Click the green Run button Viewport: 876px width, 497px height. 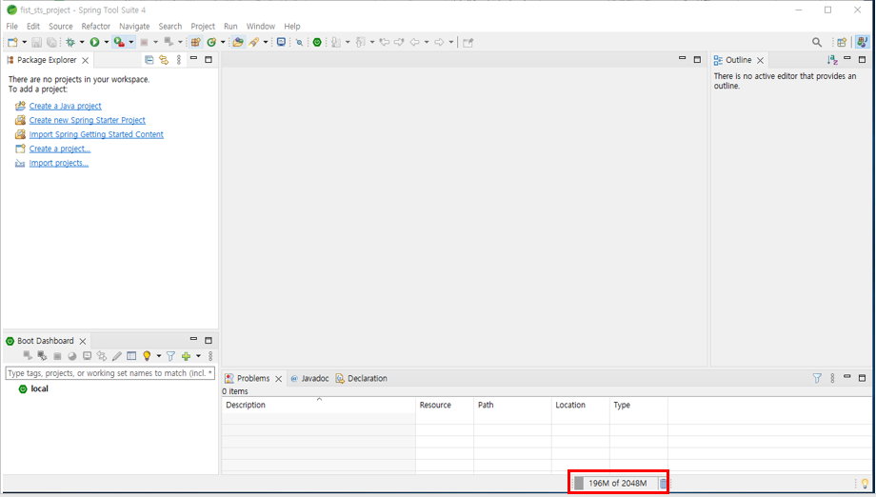[x=94, y=42]
